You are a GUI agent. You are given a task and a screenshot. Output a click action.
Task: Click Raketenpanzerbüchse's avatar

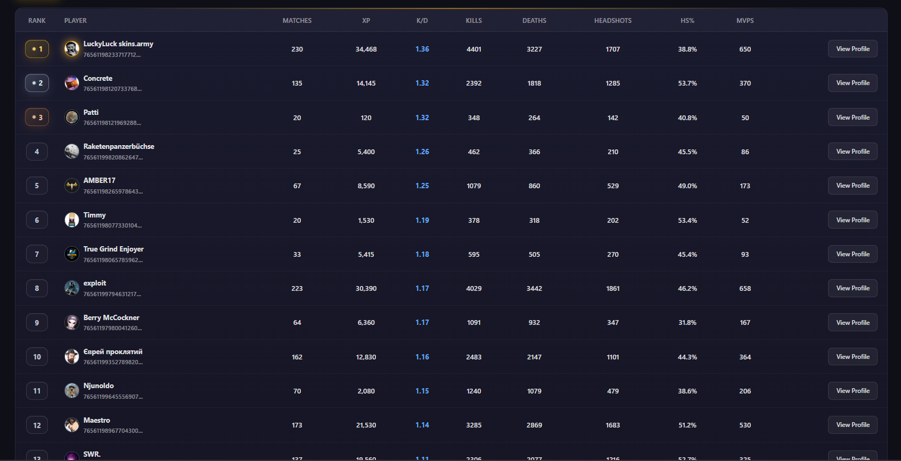click(72, 152)
